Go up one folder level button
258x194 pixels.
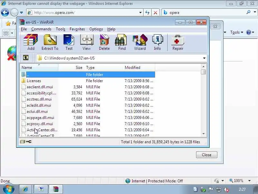(x=26, y=58)
